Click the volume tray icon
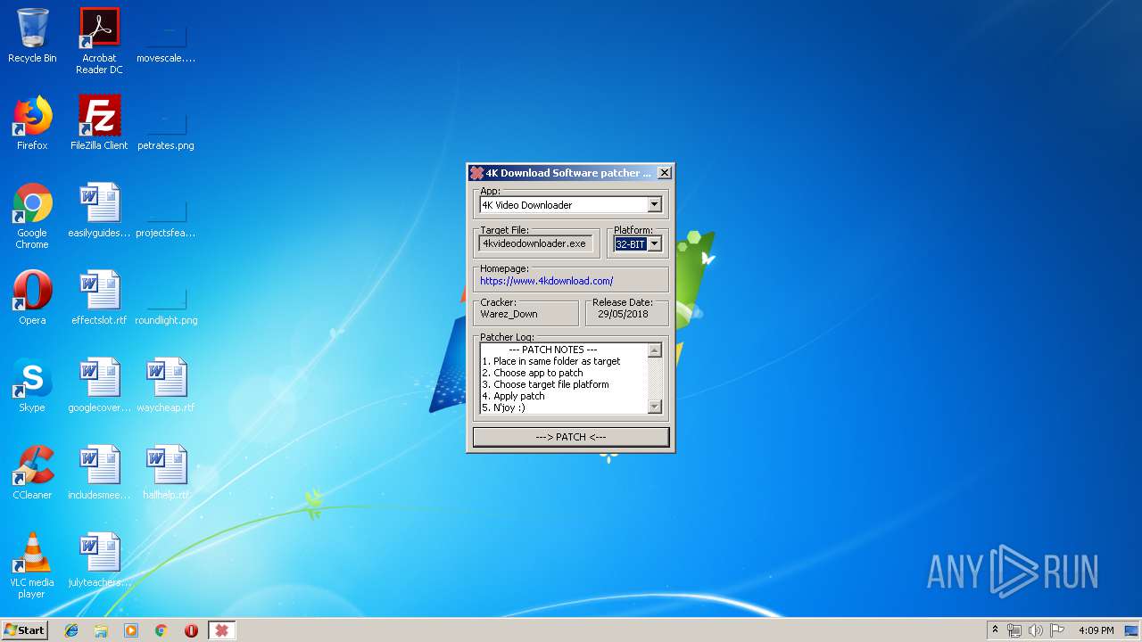Viewport: 1142px width, 642px height. coord(1035,630)
